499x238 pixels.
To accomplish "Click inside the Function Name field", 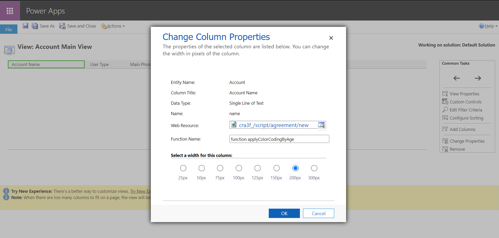I will tap(279, 139).
